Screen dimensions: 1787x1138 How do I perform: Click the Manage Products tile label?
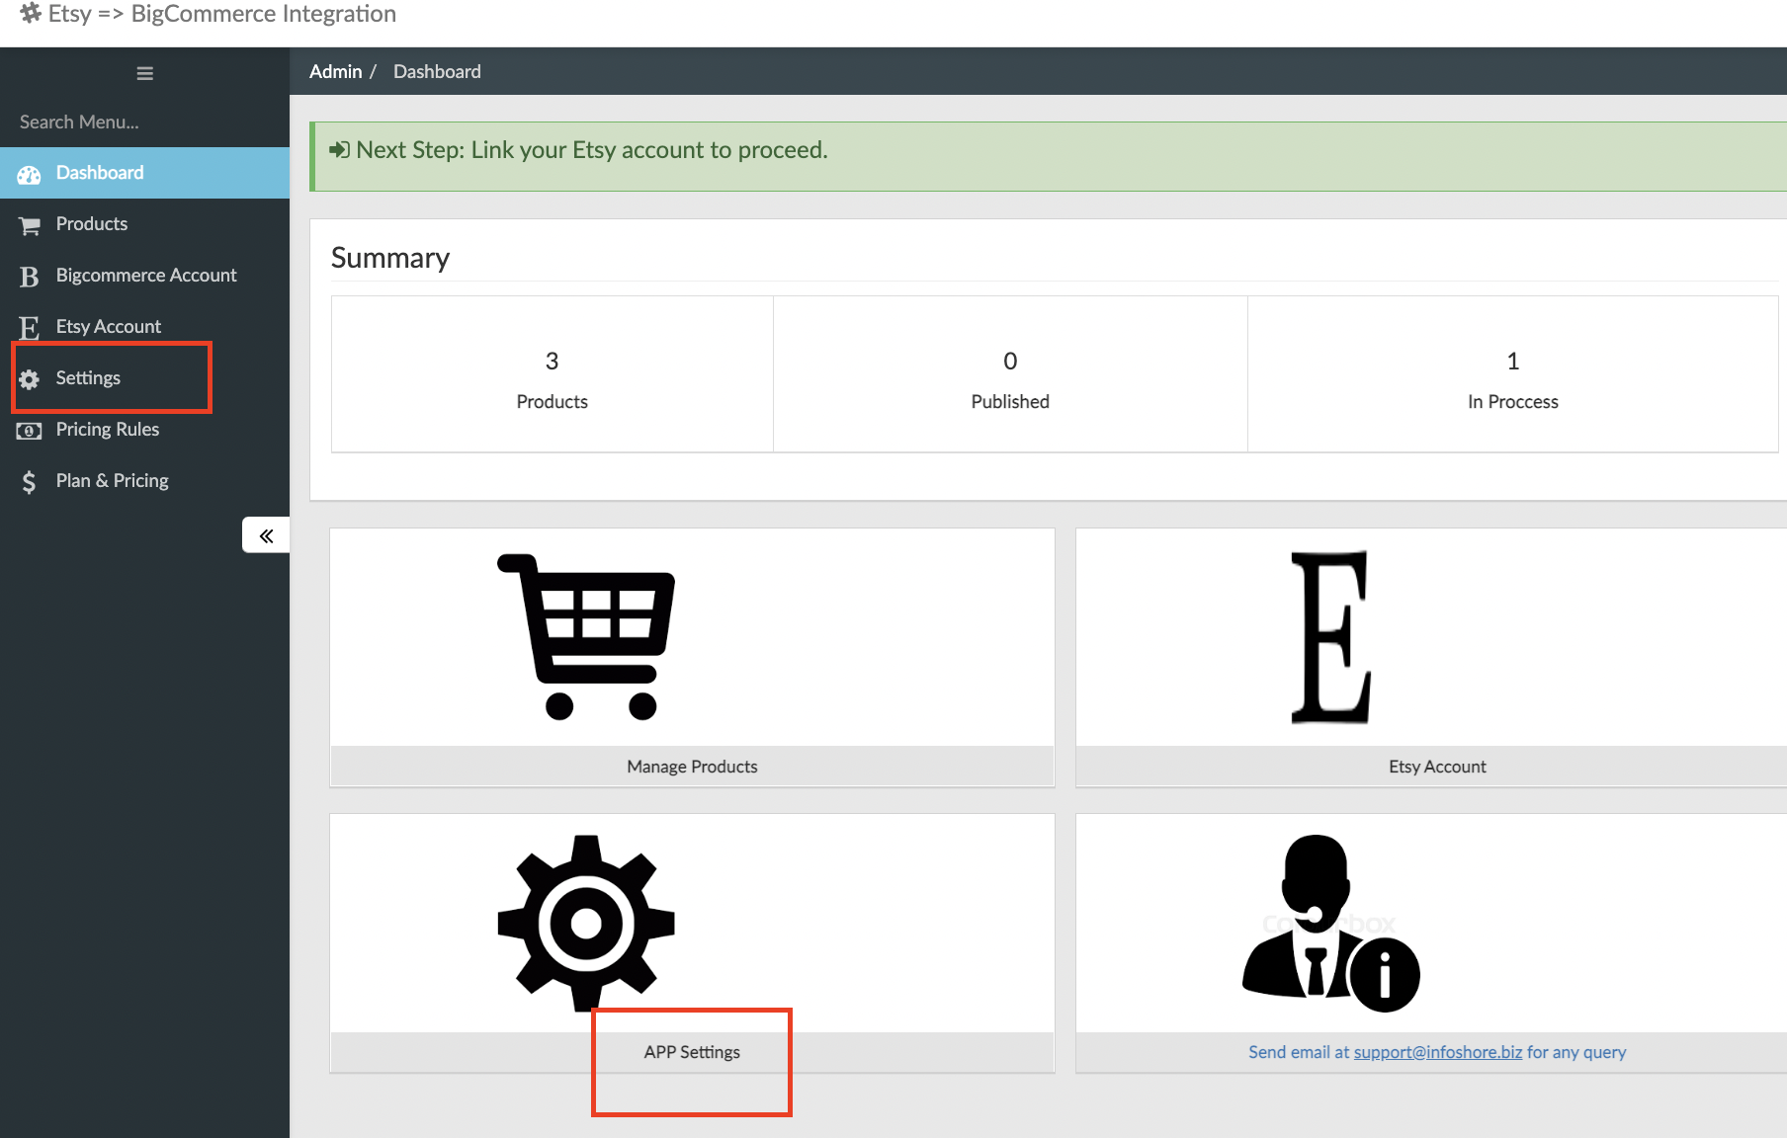pos(692,766)
